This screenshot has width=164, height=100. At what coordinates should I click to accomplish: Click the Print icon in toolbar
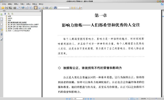tap(15, 8)
